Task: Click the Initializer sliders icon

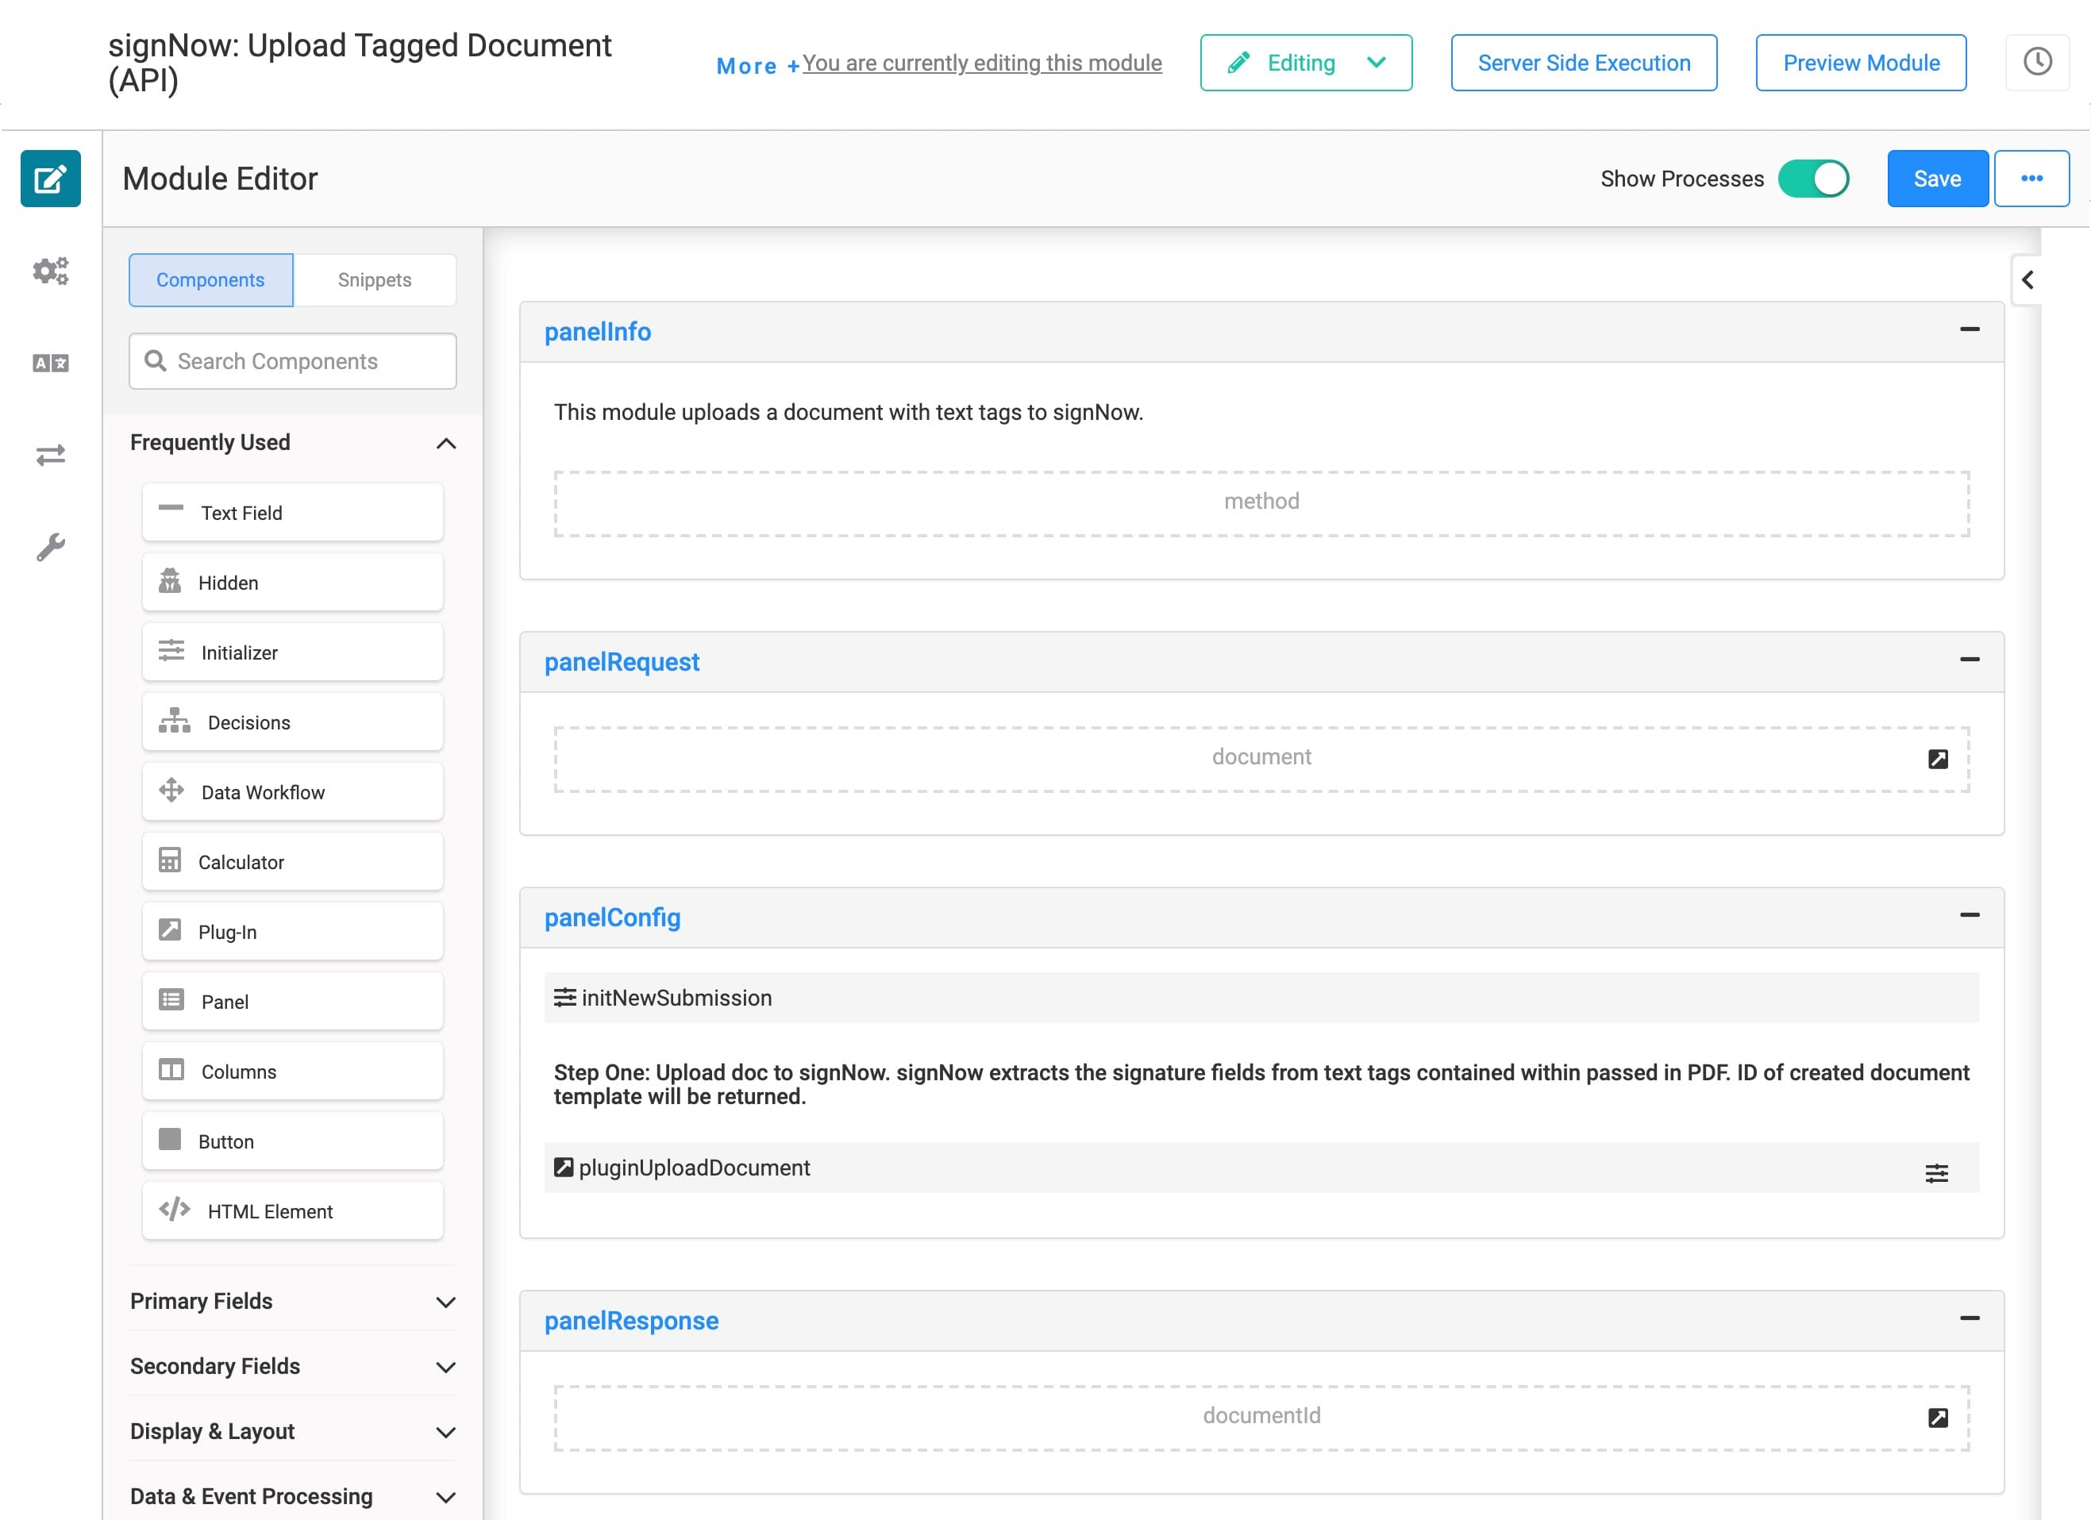Action: coord(171,651)
